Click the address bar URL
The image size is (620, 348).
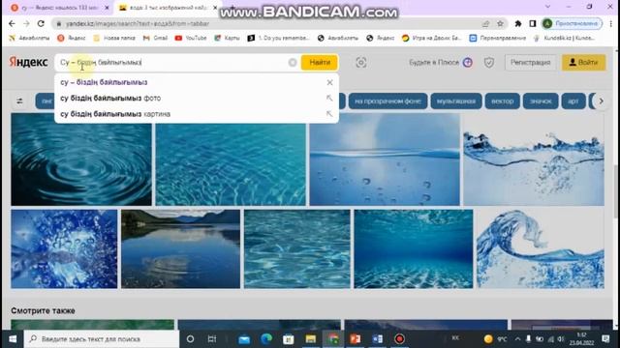(x=138, y=23)
